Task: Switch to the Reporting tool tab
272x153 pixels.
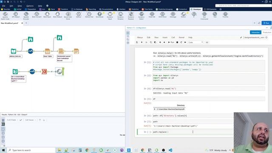Action: [x=91, y=9]
